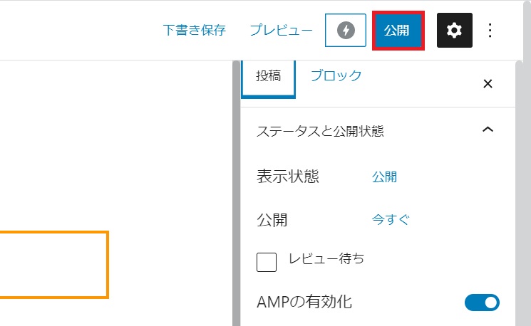Disable the AMPの有効化 toggle switch
The height and width of the screenshot is (326, 531).
pyautogui.click(x=482, y=303)
